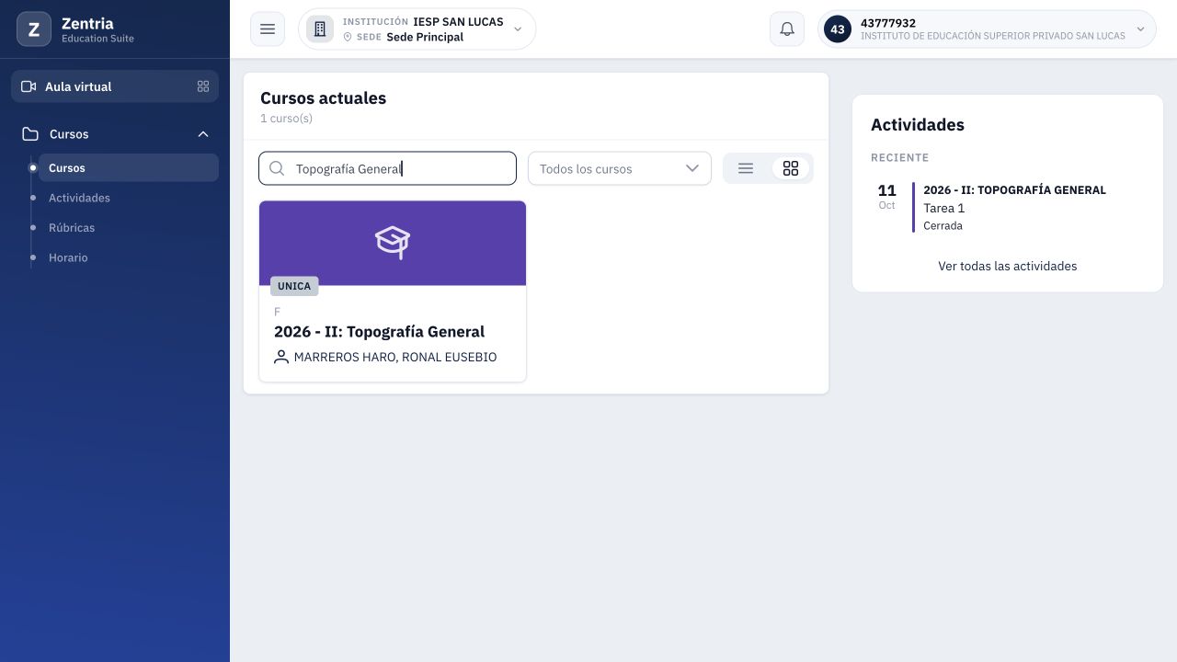Click teacher name MARREROS HARO, RONAL EUSEBIO

coord(395,357)
